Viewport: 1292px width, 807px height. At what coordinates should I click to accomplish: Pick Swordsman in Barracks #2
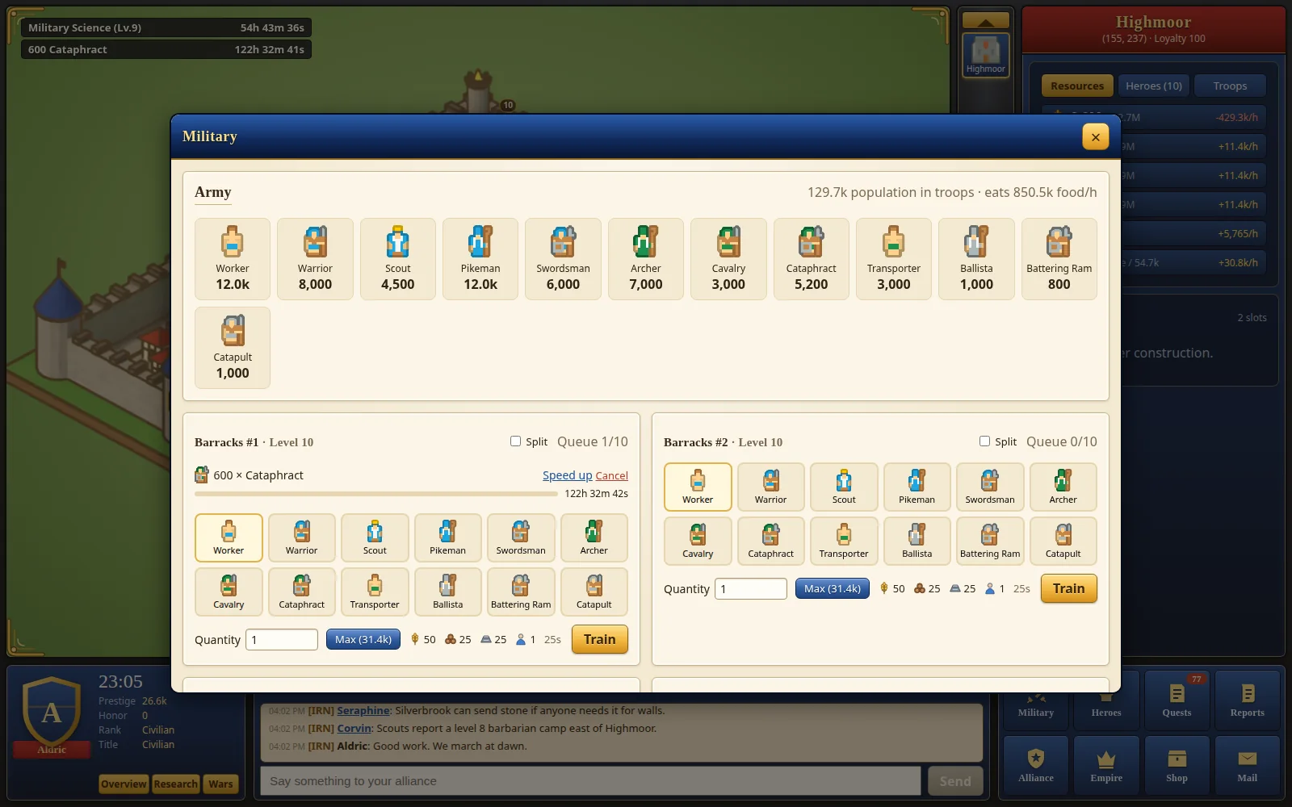(x=990, y=487)
